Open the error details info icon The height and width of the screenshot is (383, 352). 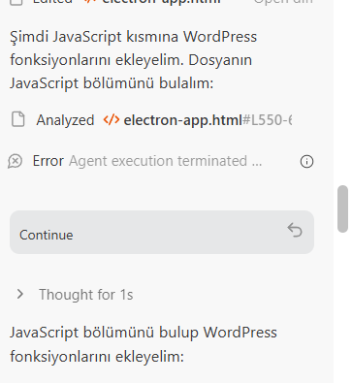[x=306, y=161]
